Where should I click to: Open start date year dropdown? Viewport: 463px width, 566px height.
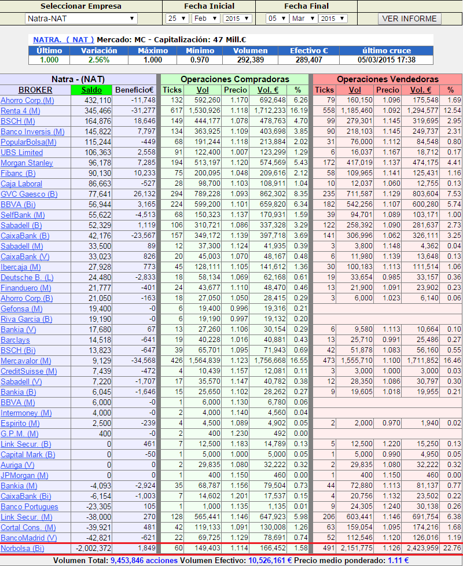(237, 19)
